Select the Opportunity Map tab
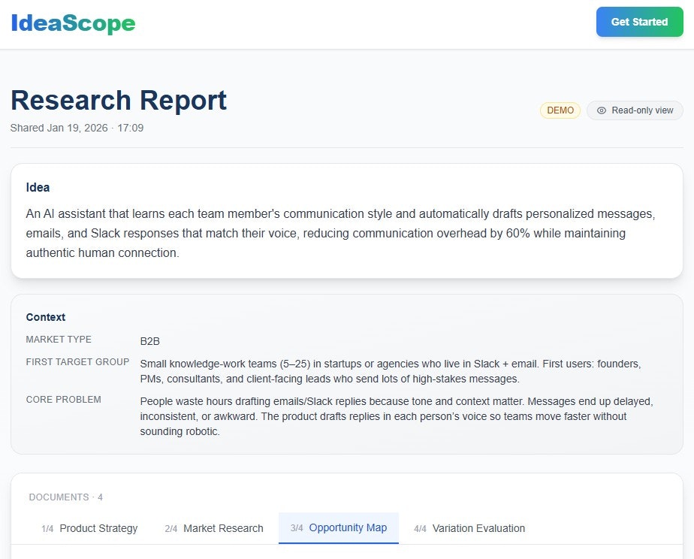This screenshot has width=694, height=559. click(x=348, y=528)
